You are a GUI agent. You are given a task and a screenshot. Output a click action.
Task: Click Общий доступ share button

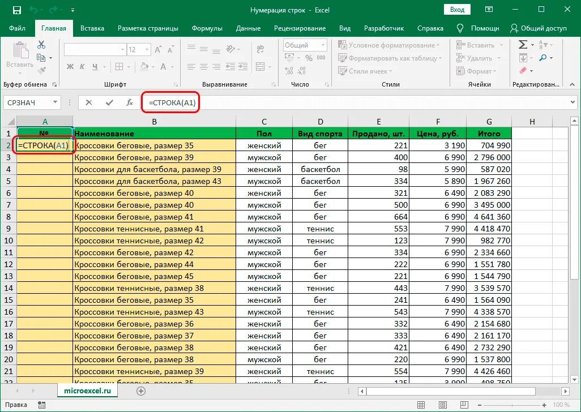coord(539,28)
